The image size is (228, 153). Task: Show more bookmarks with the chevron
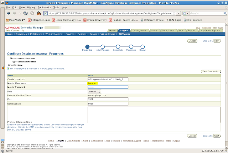[x=226, y=20]
